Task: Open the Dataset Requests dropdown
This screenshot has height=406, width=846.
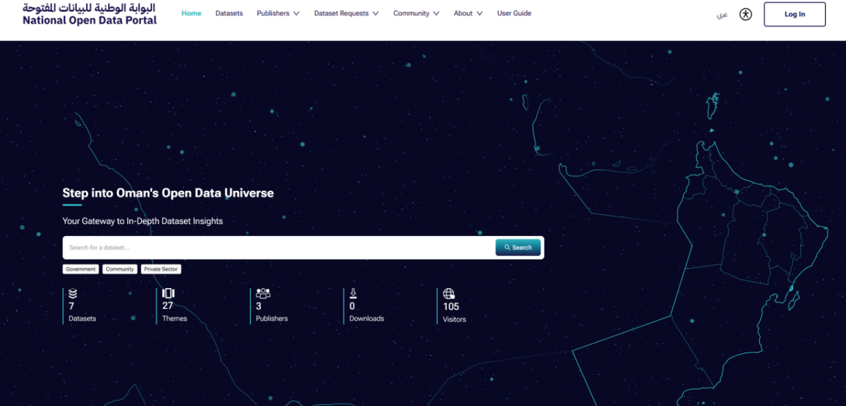Action: [346, 13]
